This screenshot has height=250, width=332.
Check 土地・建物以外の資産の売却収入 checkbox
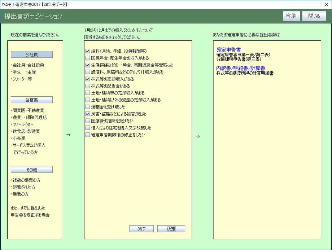(x=88, y=100)
